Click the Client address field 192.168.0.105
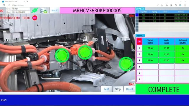This screenshot has height=106, width=189. tap(20, 12)
